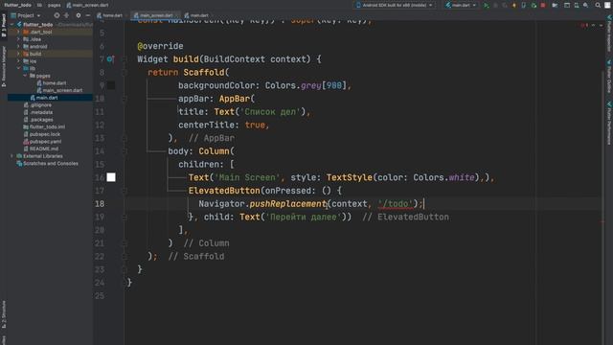Open the Project tool window side tab
Image resolution: width=613 pixels, height=345 pixels.
4,25
